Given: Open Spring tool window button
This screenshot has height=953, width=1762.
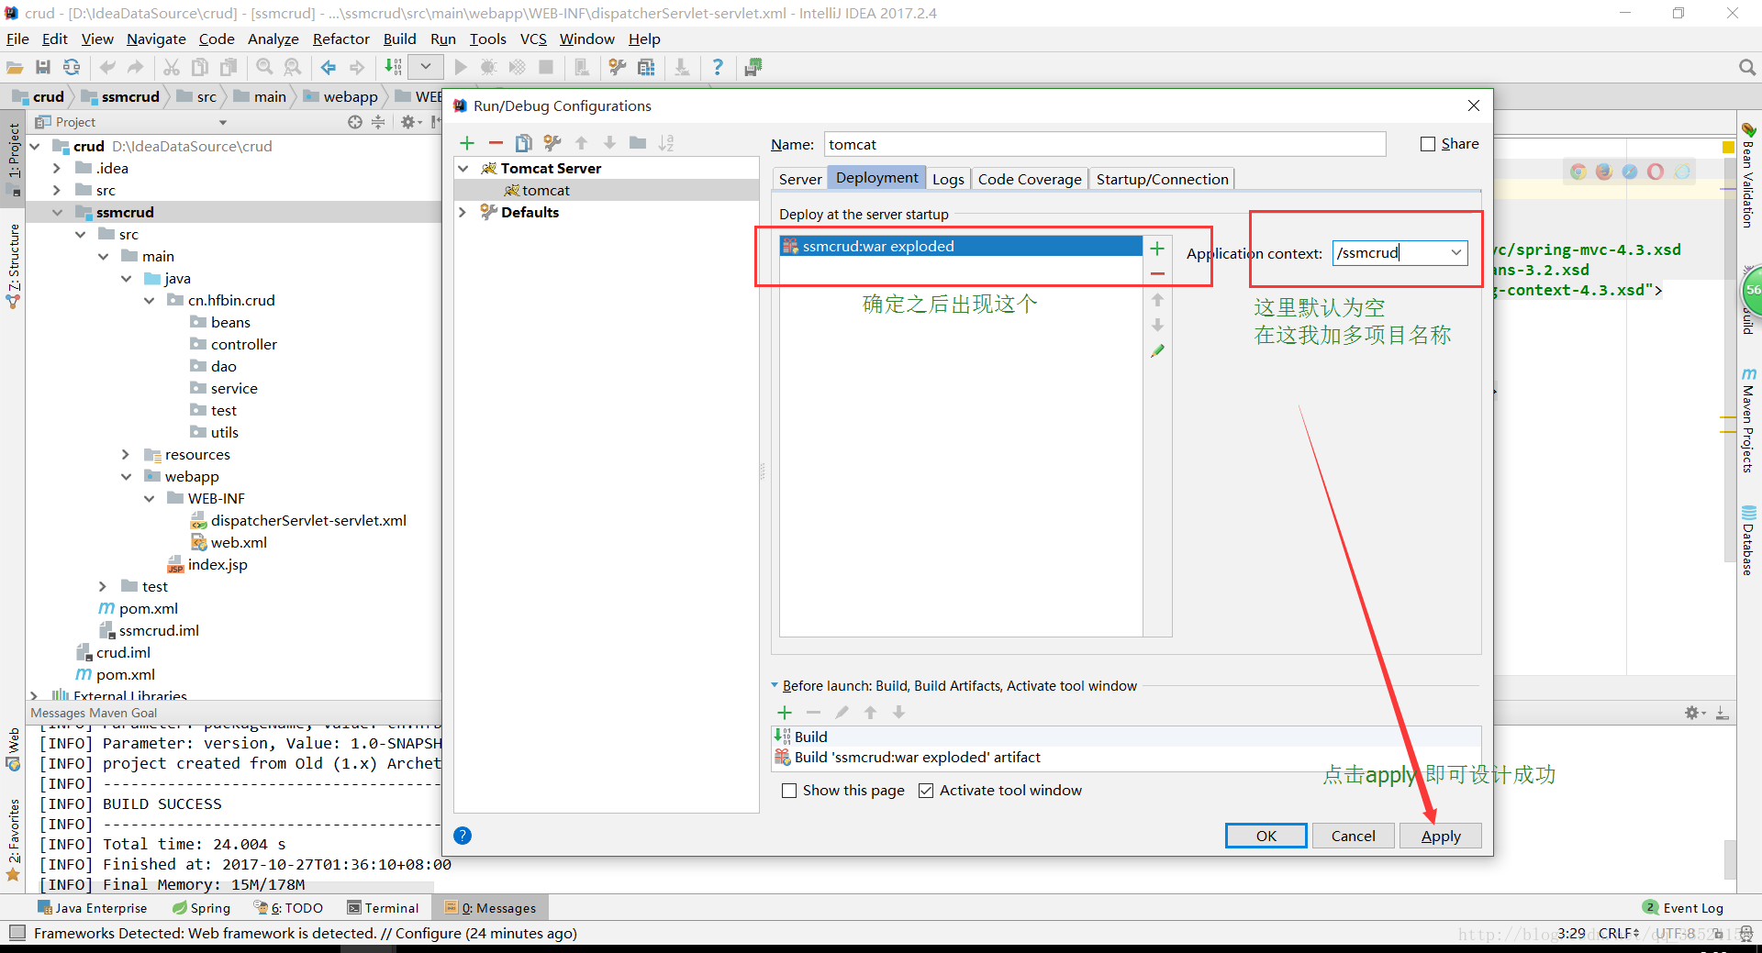Looking at the screenshot, I should [202, 908].
